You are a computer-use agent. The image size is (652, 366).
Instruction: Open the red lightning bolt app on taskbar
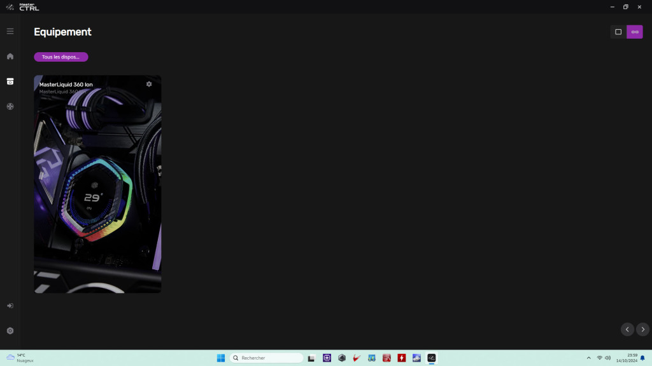coord(402,358)
